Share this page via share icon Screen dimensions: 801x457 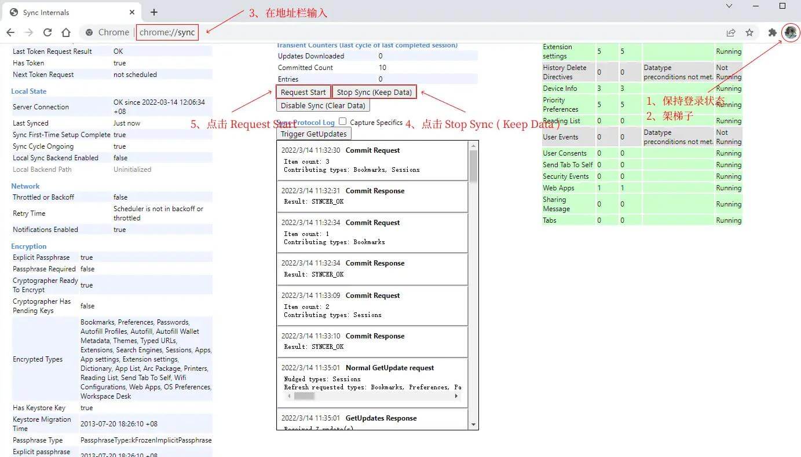[731, 32]
